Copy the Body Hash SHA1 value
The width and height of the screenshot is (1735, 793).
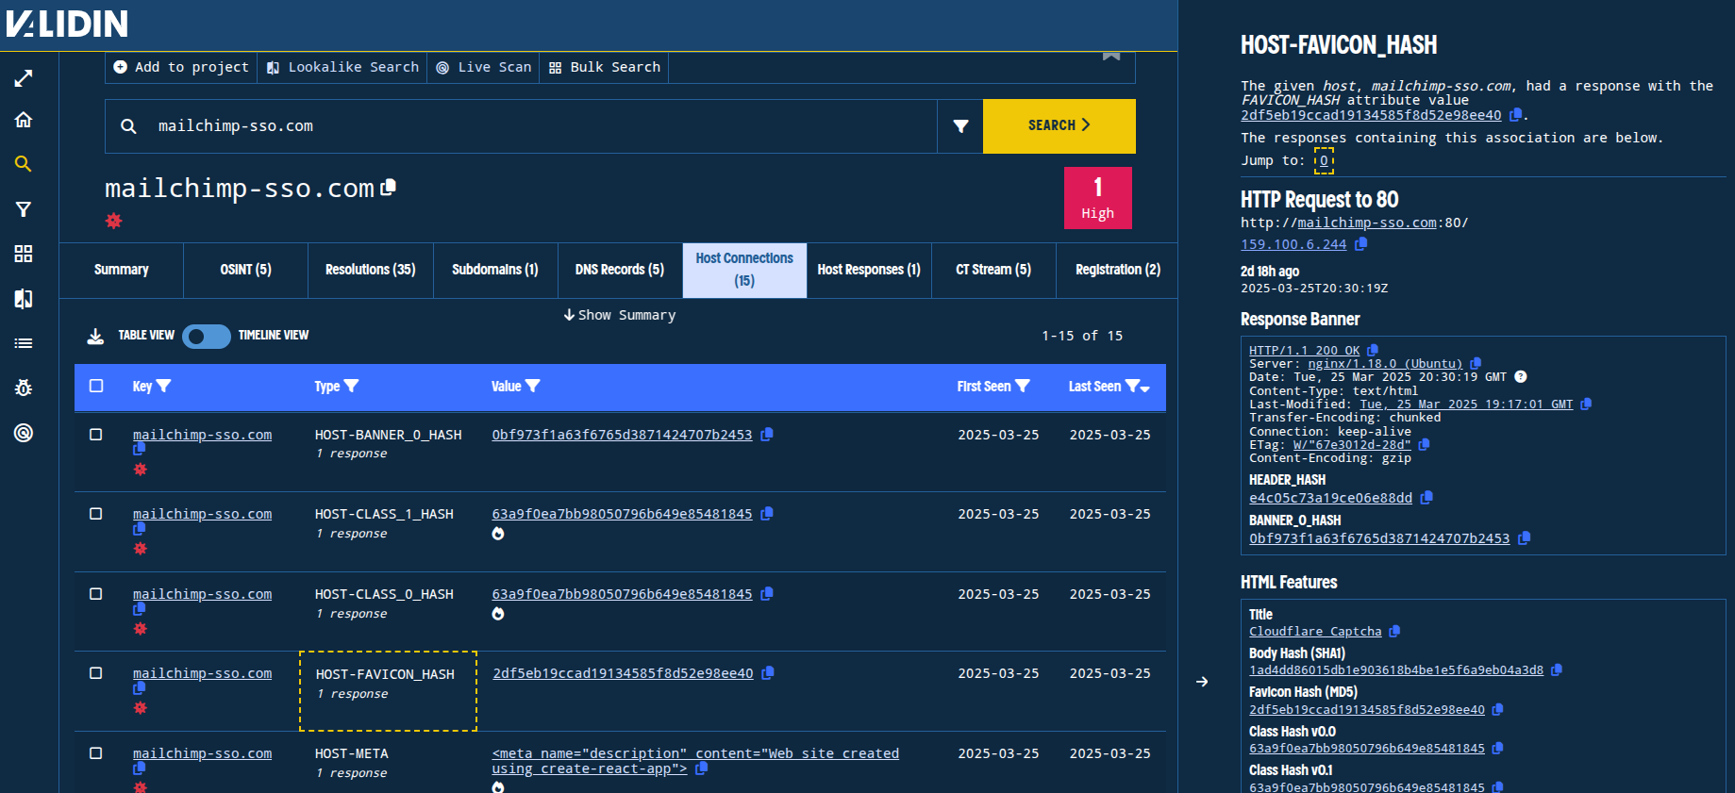pyautogui.click(x=1557, y=670)
